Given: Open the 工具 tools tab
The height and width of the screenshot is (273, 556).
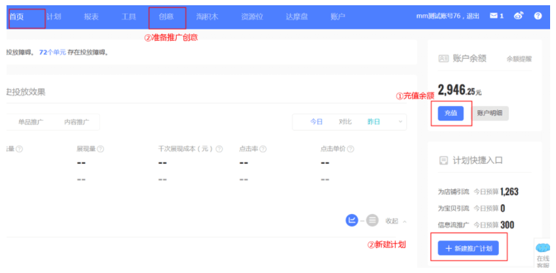Looking at the screenshot, I should 129,16.
